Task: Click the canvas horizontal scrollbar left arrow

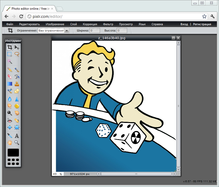Action: coord(99,174)
